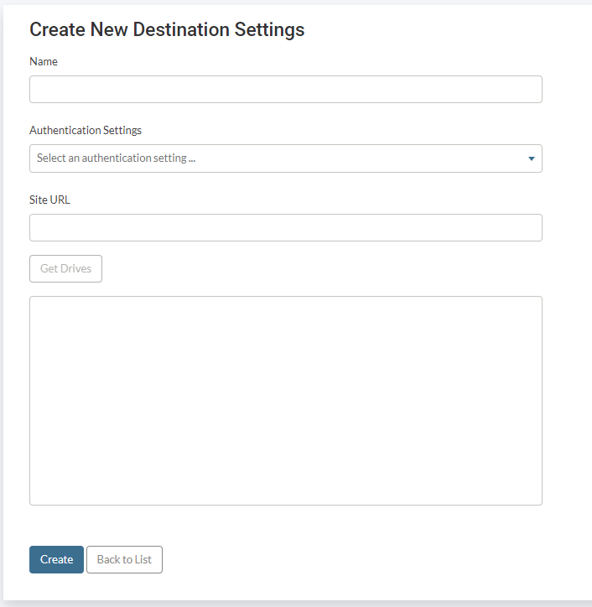Click the Authentication Settings label

(x=86, y=131)
